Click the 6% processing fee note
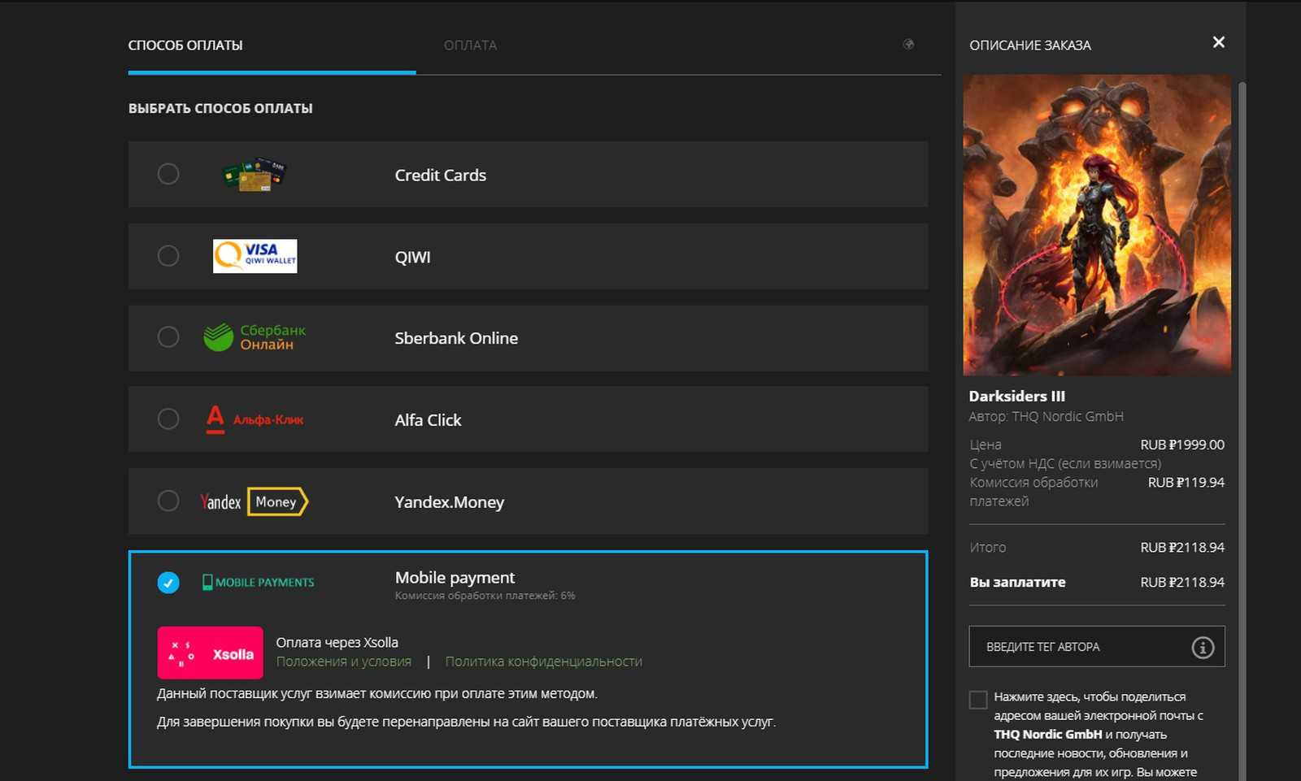This screenshot has width=1301, height=781. click(x=485, y=596)
